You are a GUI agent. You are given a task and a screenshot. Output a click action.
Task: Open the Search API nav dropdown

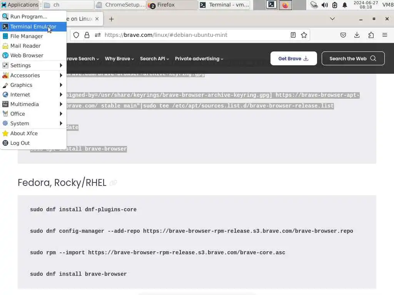pos(154,59)
